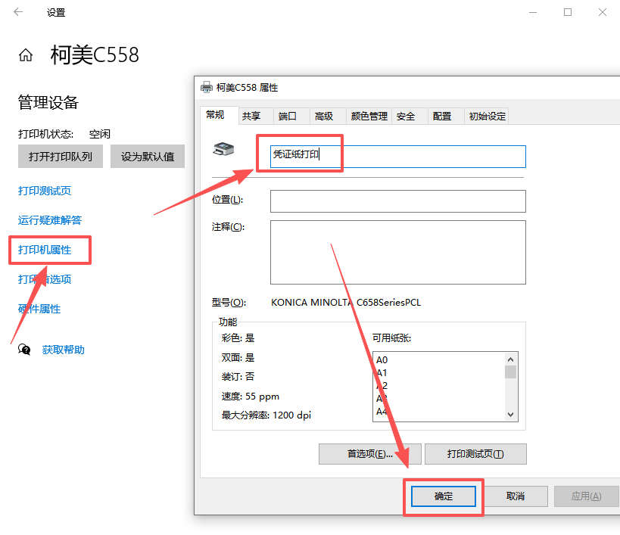The height and width of the screenshot is (535, 620).
Task: Click 设为默认值 button
Action: point(148,157)
